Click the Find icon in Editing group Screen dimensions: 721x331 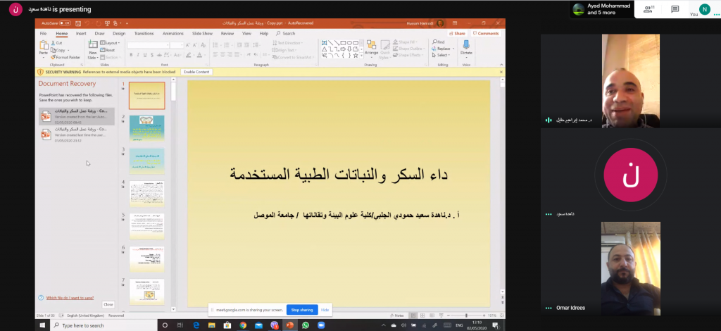(441, 42)
